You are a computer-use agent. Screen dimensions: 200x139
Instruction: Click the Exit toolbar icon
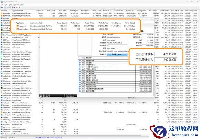[x=19, y=8]
